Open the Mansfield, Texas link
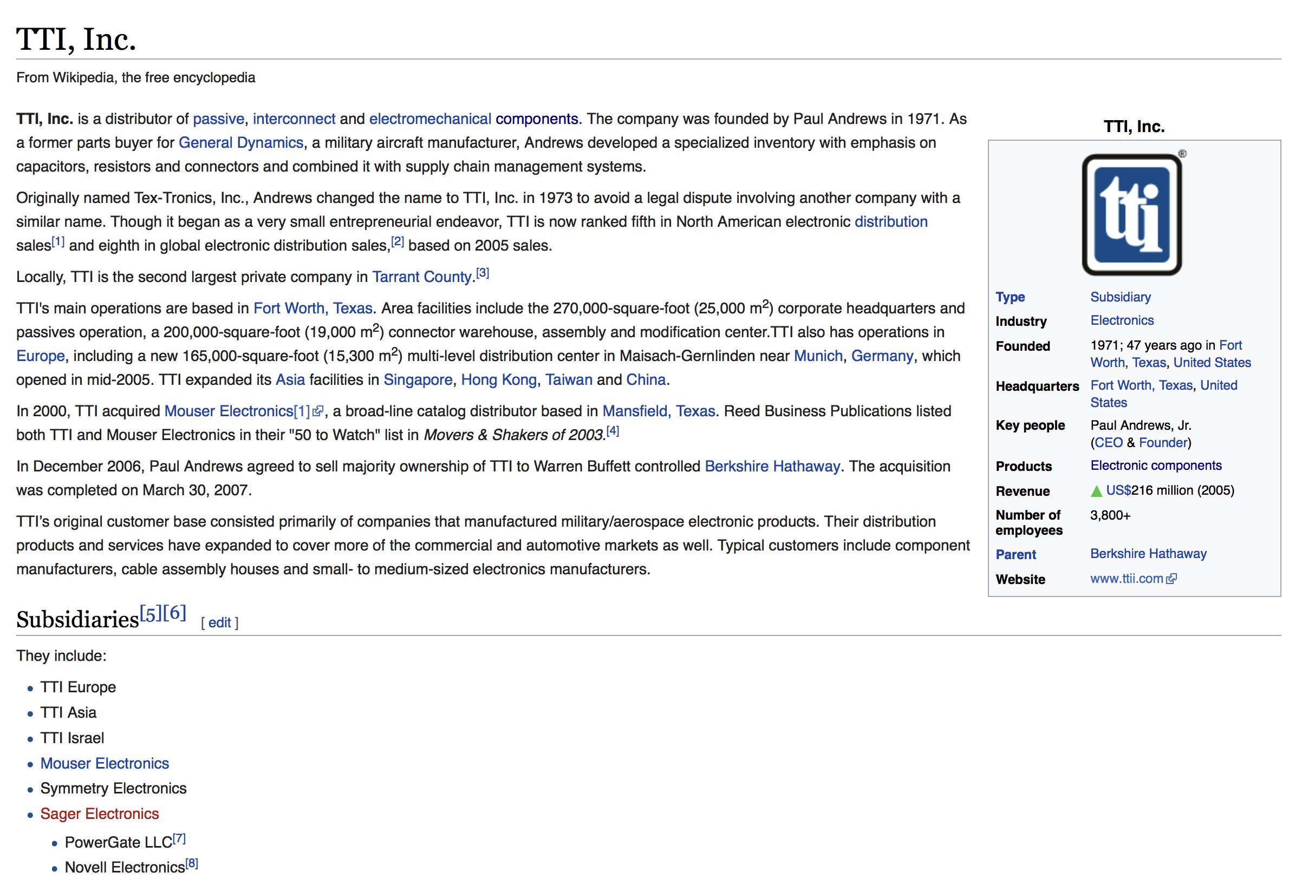 click(659, 411)
